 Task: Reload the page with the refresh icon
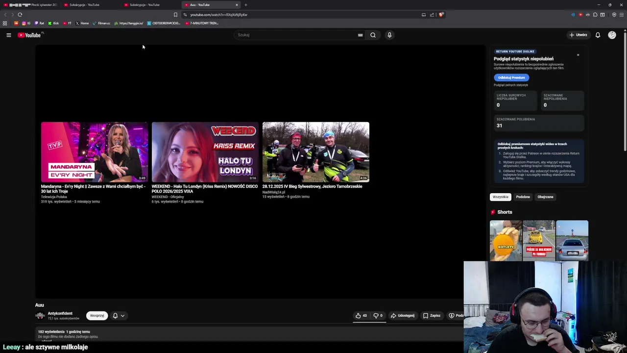click(x=20, y=15)
